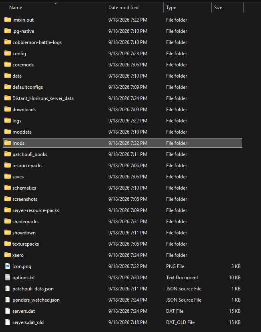Click the ponders_watched.json file icon
261x332 pixels.
[x=8, y=300]
